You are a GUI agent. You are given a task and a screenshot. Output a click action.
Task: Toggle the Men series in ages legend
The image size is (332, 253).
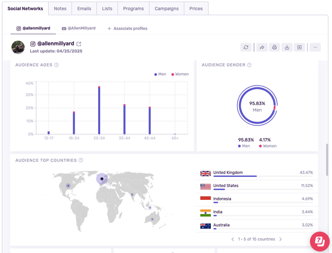160,74
